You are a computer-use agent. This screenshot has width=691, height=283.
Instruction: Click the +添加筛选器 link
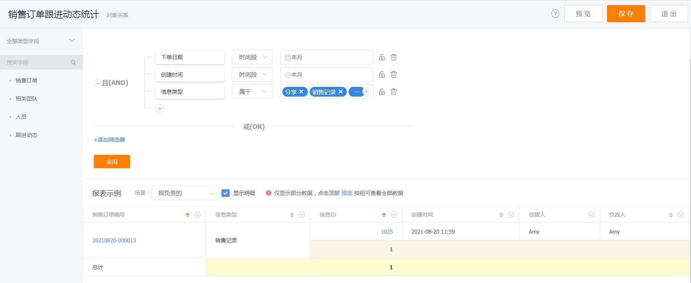(x=109, y=140)
